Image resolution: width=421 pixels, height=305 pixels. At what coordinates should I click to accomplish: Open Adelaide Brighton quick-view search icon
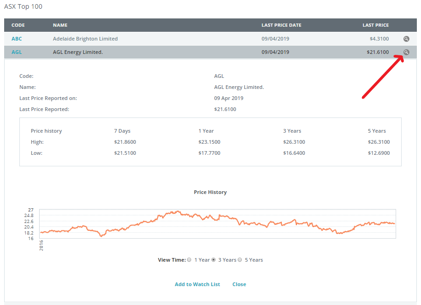pyautogui.click(x=406, y=39)
